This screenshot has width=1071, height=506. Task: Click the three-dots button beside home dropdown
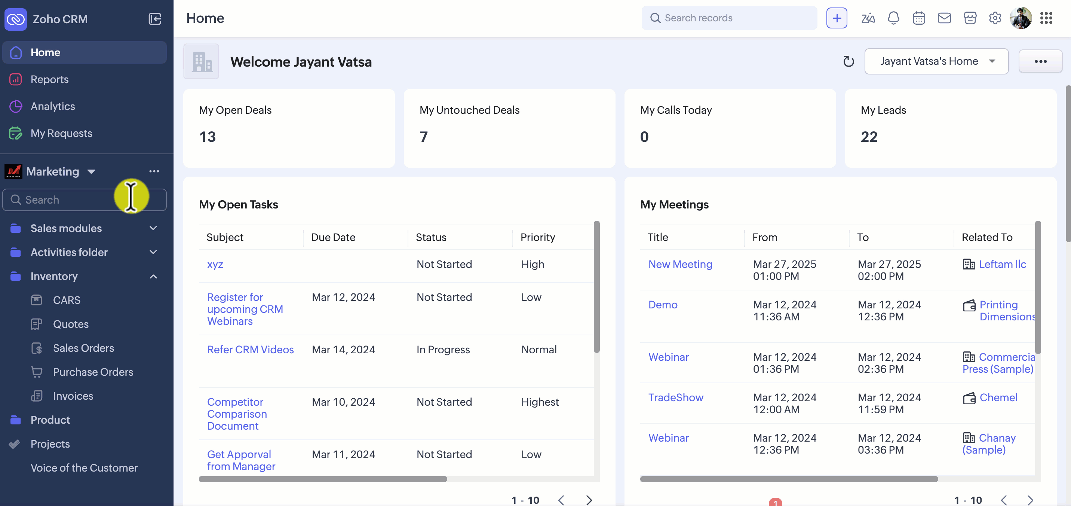pyautogui.click(x=1040, y=62)
